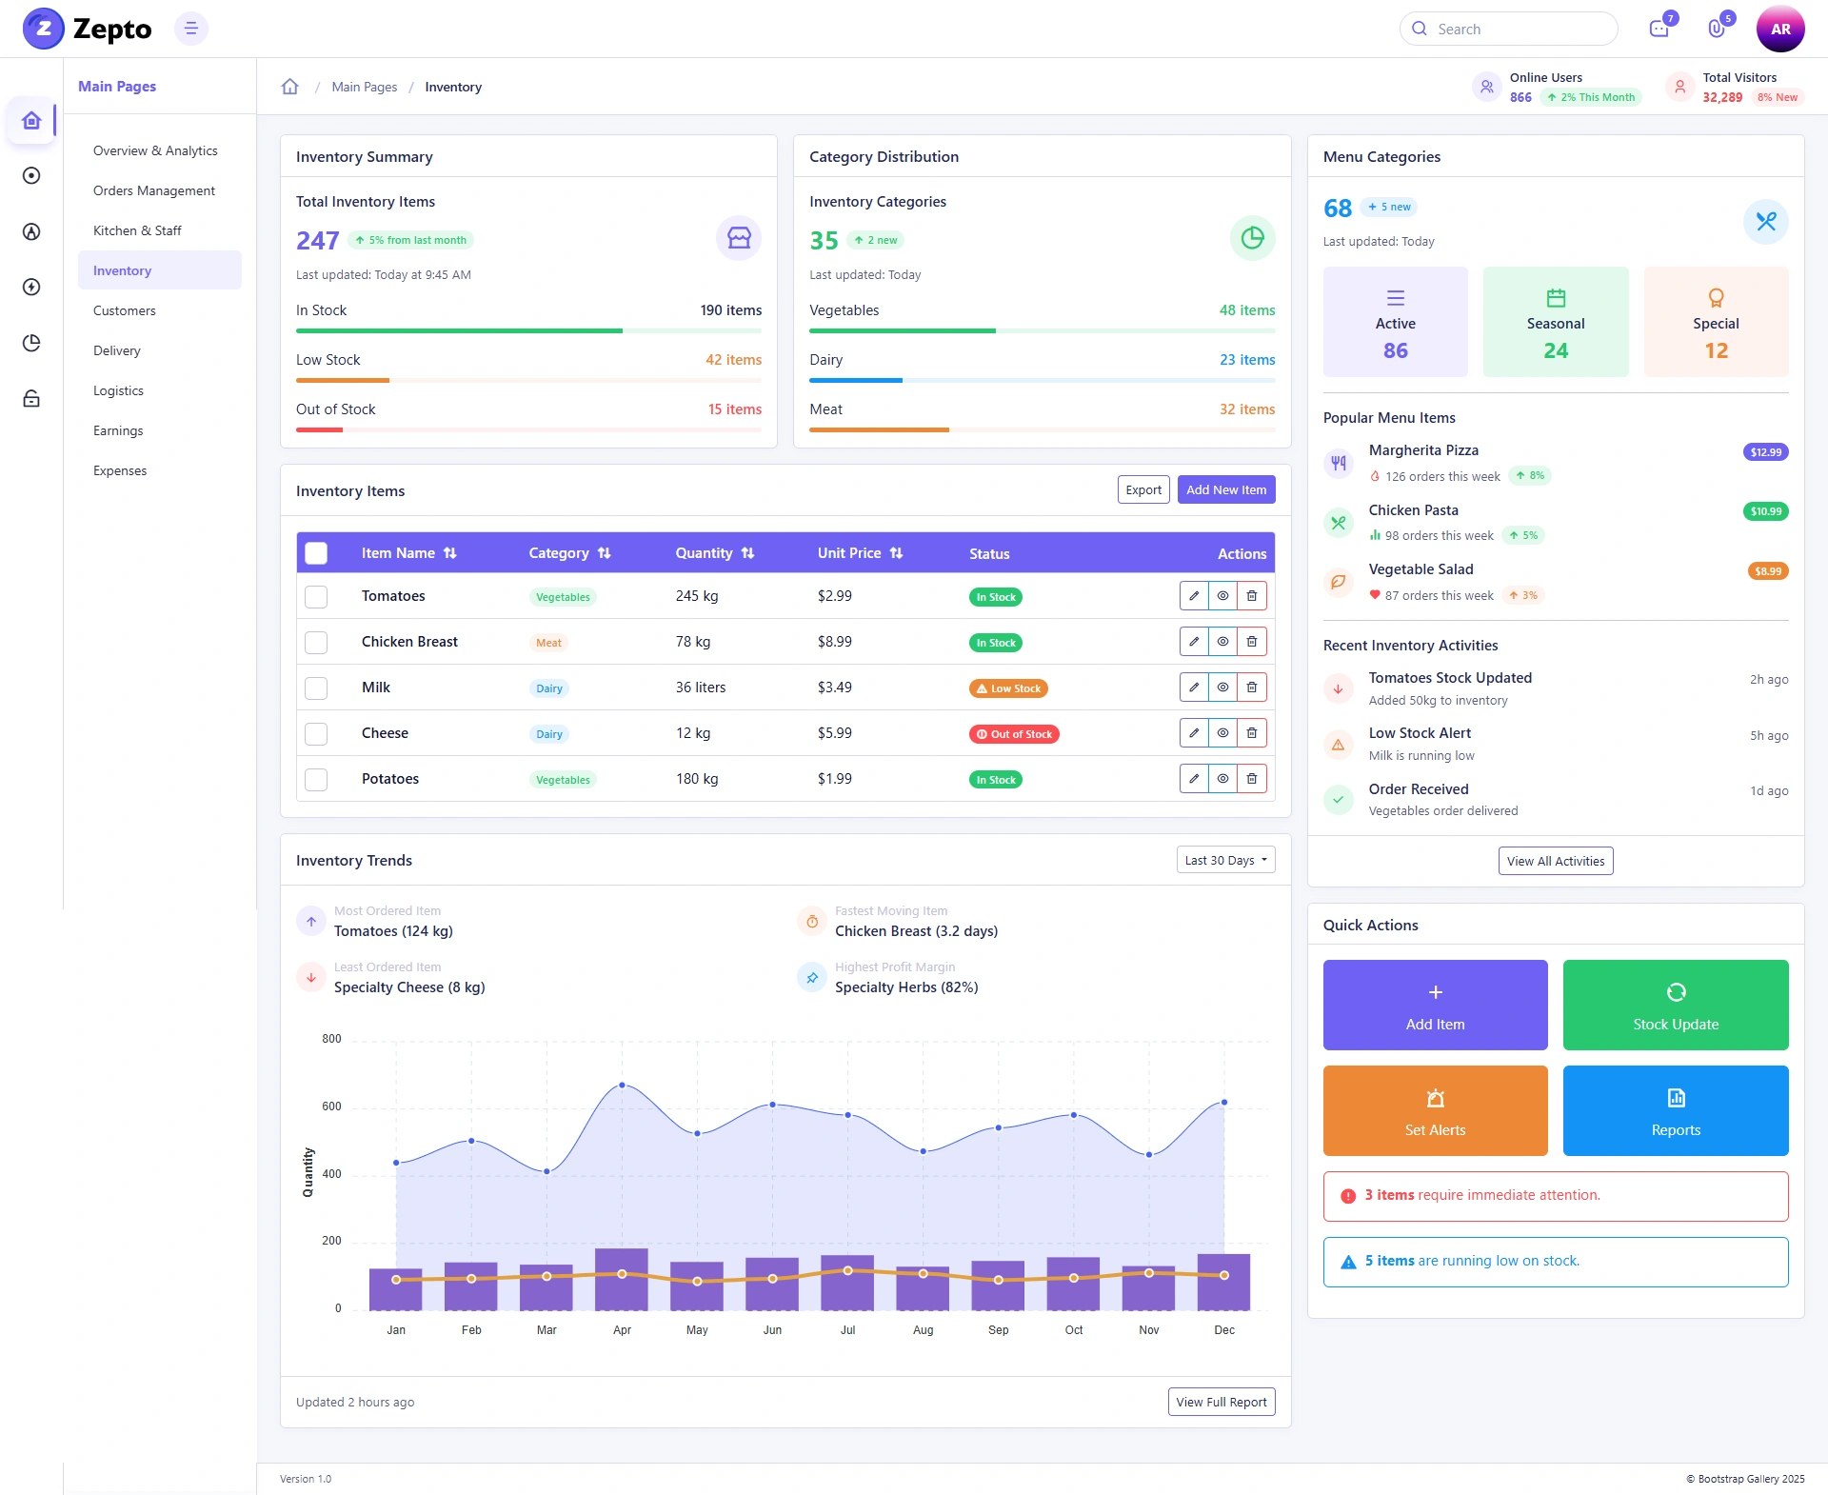Click the Add New Item button
The height and width of the screenshot is (1495, 1828).
1226,489
